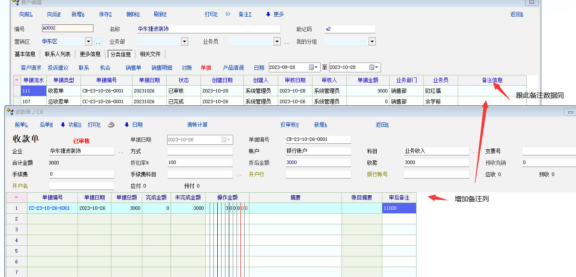Click 清帐计算 in the 收款单 toolbar

click(197, 125)
